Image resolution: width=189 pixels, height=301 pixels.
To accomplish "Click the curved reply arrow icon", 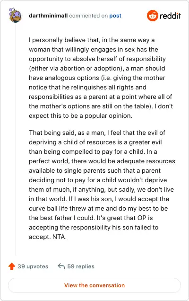I will coord(61,266).
